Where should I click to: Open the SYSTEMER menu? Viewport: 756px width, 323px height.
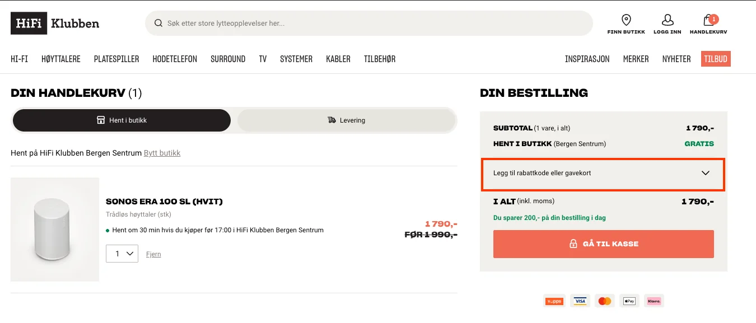tap(296, 59)
